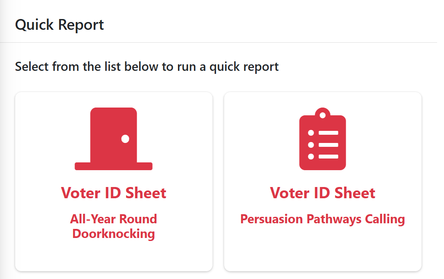The image size is (444, 279).
Task: Open Voter ID Sheet title in Calling card
Action: (x=323, y=193)
